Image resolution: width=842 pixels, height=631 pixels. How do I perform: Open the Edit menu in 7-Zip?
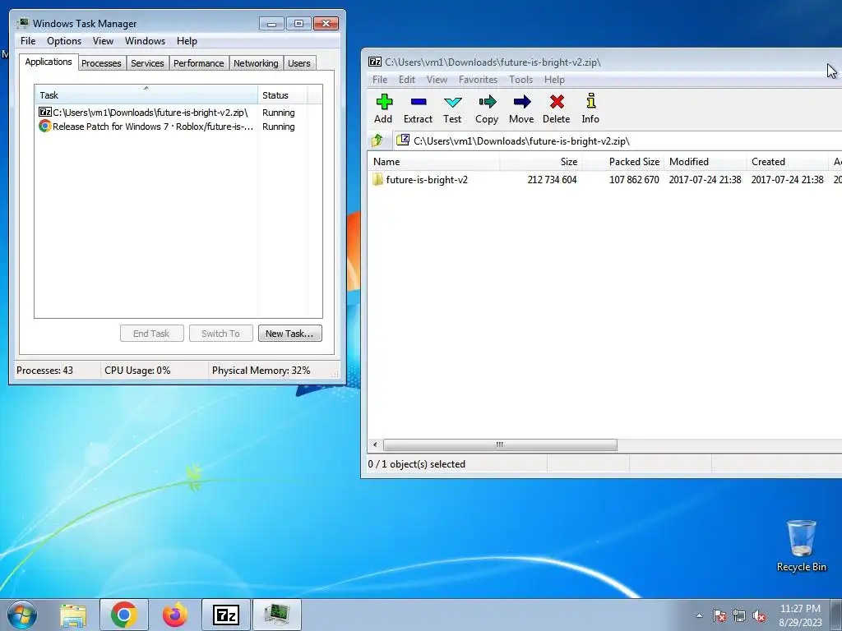pyautogui.click(x=406, y=80)
